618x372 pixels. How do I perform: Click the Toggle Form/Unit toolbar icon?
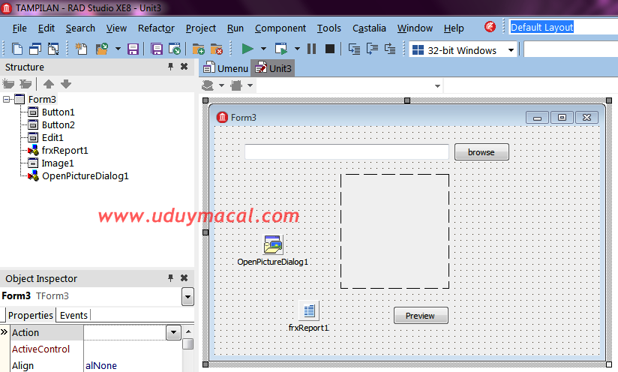pos(53,49)
